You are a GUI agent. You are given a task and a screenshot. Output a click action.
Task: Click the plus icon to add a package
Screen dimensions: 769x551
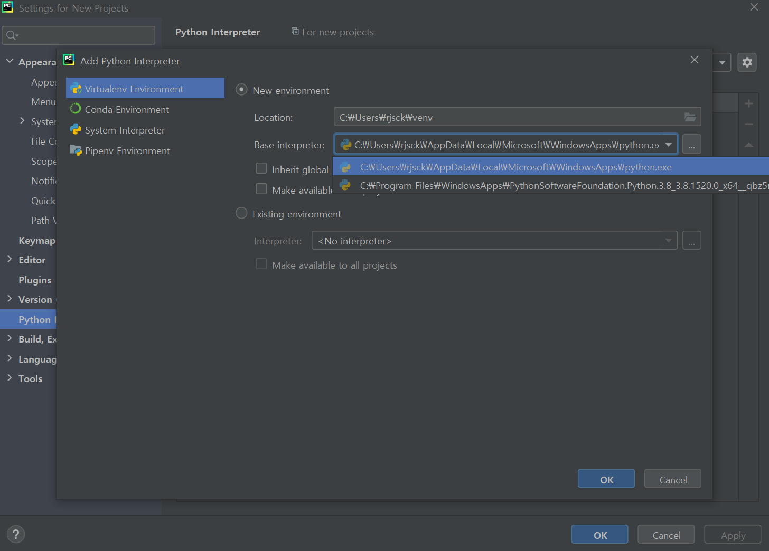pos(749,103)
